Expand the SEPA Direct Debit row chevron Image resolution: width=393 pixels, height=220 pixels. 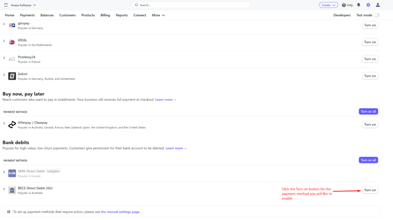click(x=4, y=172)
